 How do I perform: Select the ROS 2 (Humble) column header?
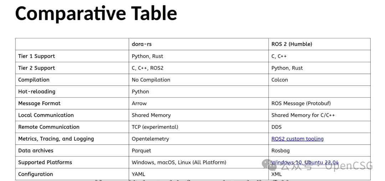292,44
